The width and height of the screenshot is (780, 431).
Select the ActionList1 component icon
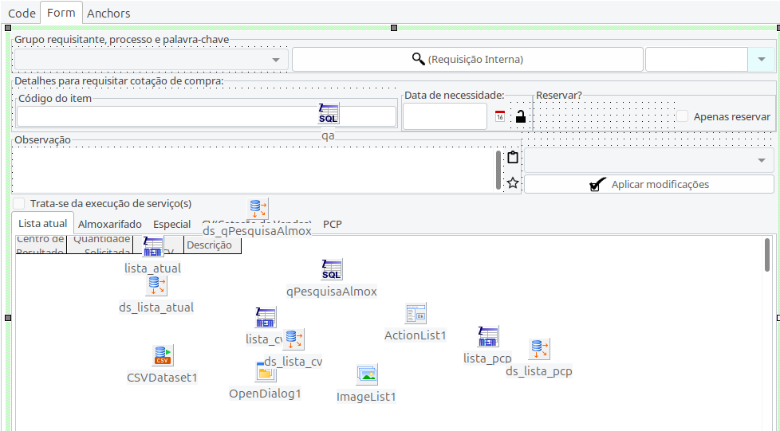point(416,313)
